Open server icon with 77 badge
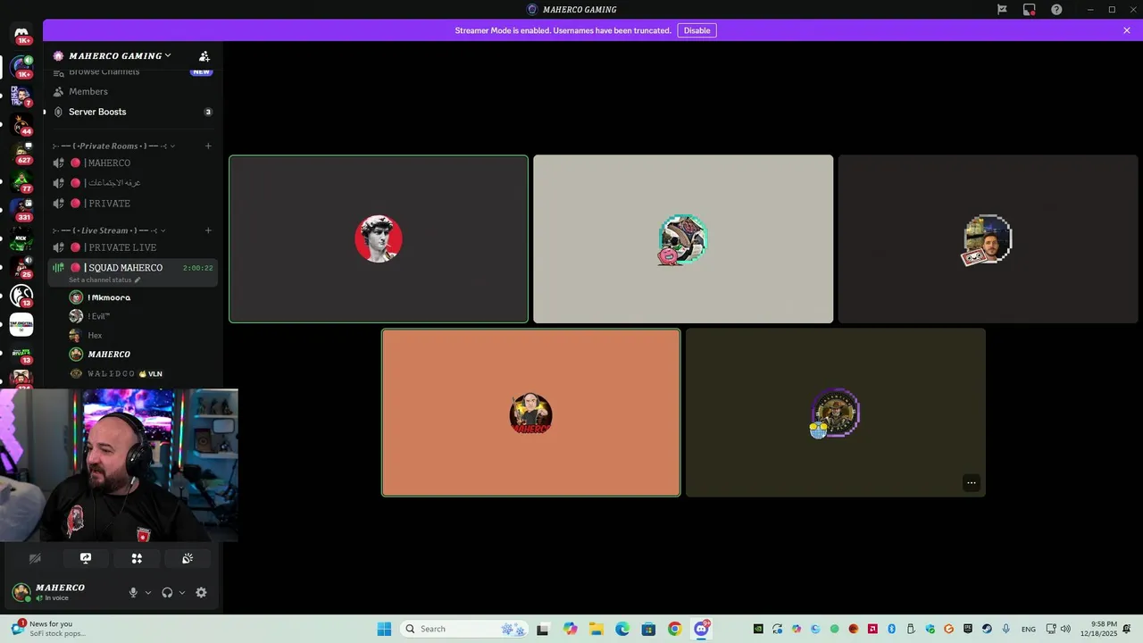 click(21, 180)
